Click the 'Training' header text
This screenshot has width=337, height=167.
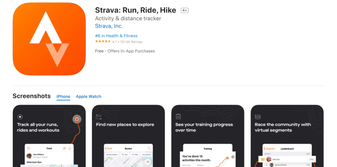click(x=208, y=149)
